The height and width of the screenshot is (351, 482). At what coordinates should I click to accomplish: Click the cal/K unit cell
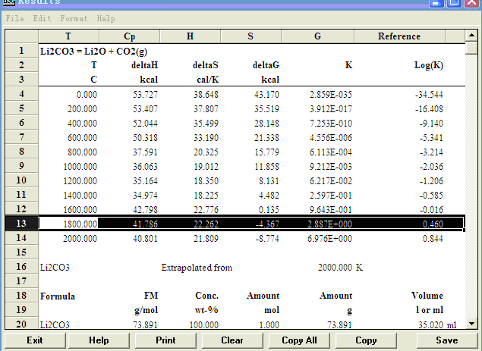tap(208, 80)
